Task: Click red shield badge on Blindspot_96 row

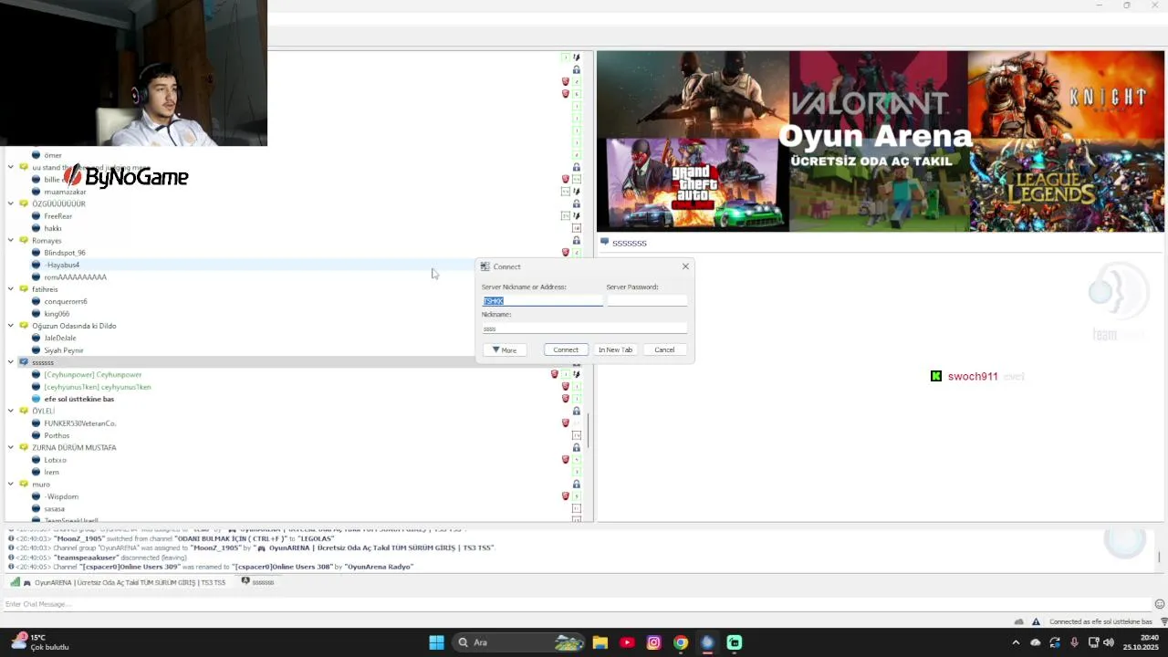Action: coord(566,253)
